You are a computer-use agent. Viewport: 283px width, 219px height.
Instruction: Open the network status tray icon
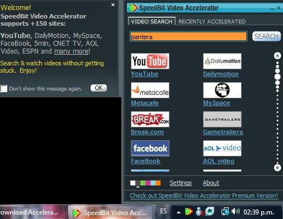[225, 212]
